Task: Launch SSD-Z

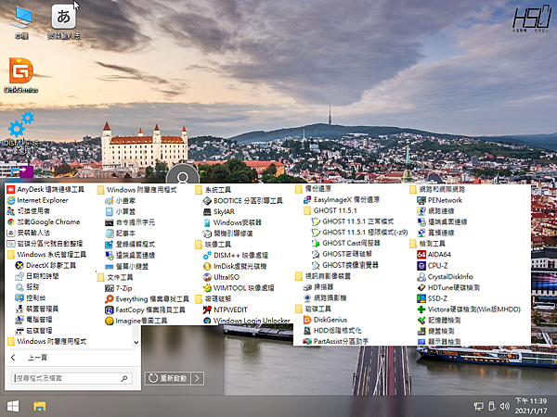Action: [432, 298]
